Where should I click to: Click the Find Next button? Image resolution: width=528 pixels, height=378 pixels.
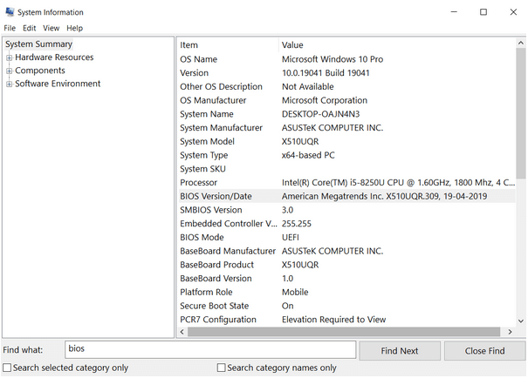400,351
